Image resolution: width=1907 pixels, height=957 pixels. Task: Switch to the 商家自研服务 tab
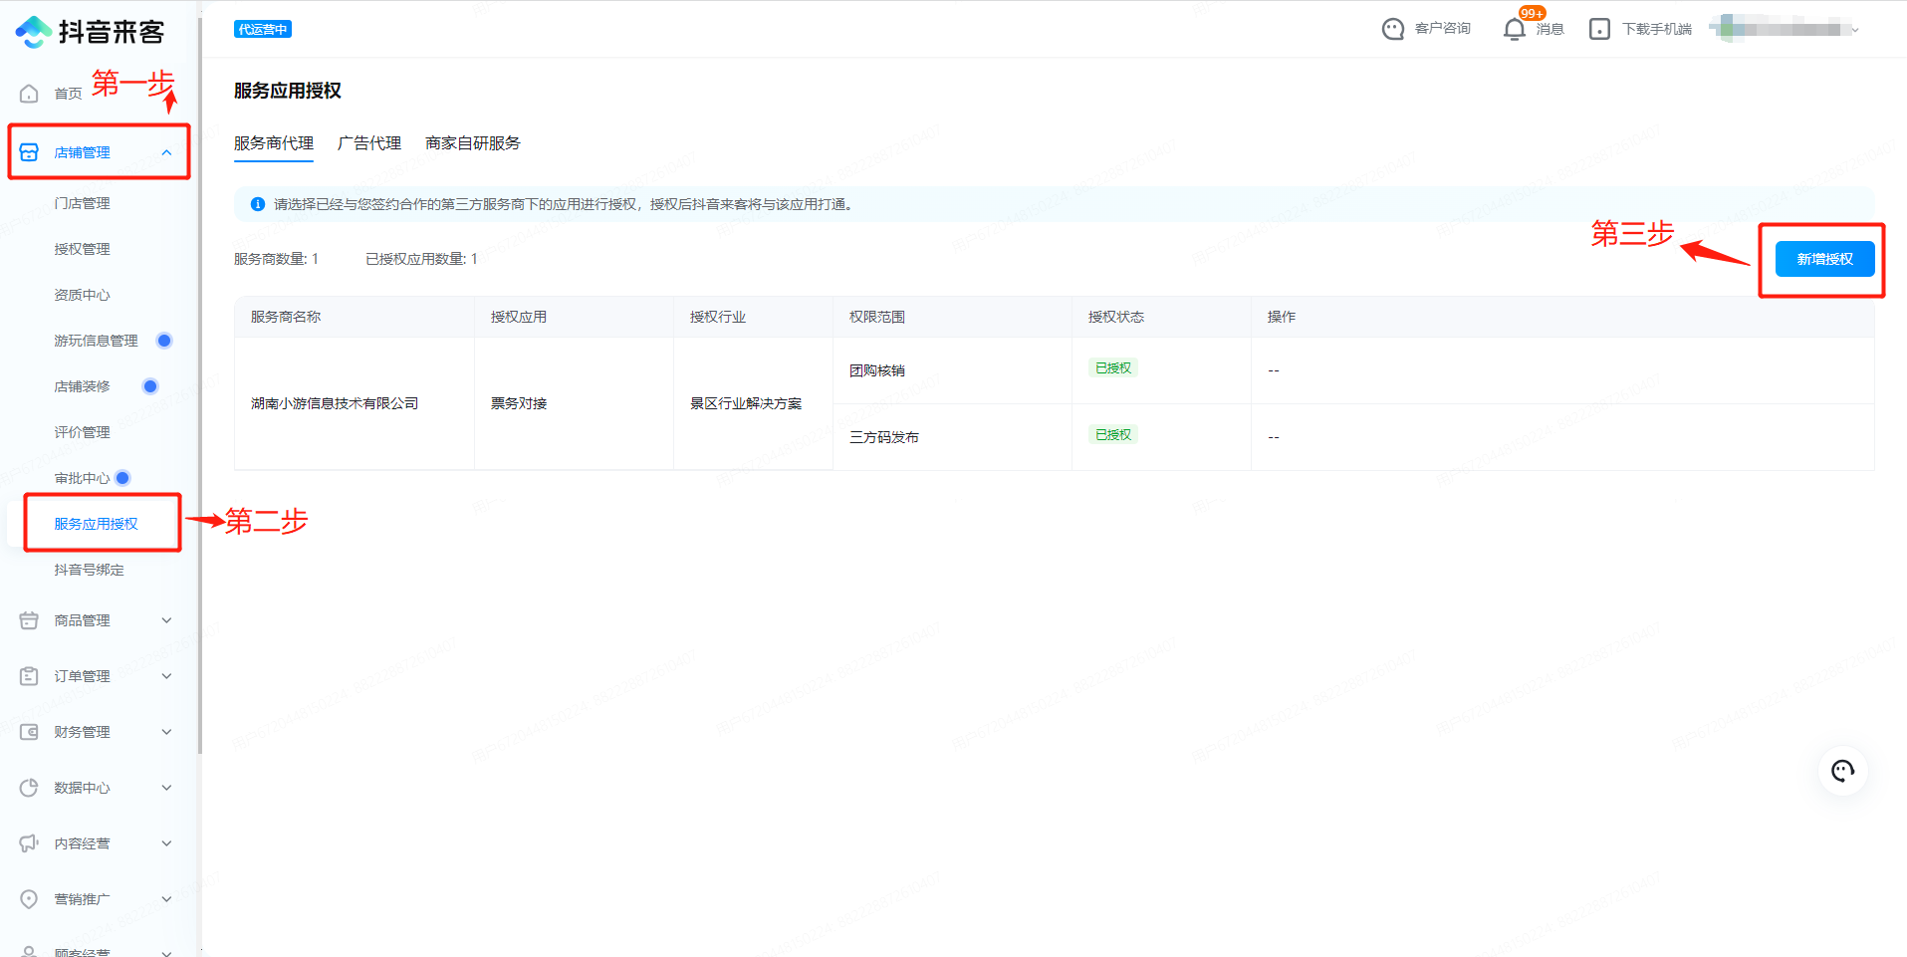coord(472,143)
